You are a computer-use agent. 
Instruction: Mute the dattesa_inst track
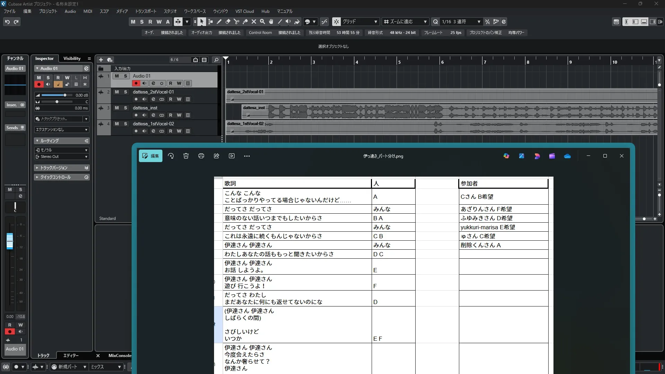[117, 108]
